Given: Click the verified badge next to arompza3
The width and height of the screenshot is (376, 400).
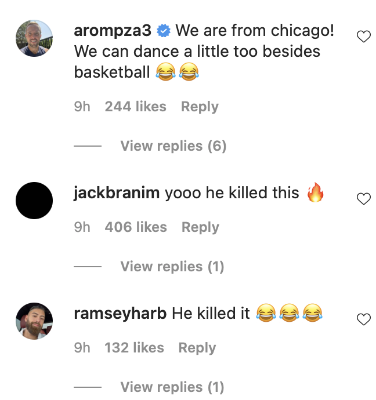Looking at the screenshot, I should (164, 31).
